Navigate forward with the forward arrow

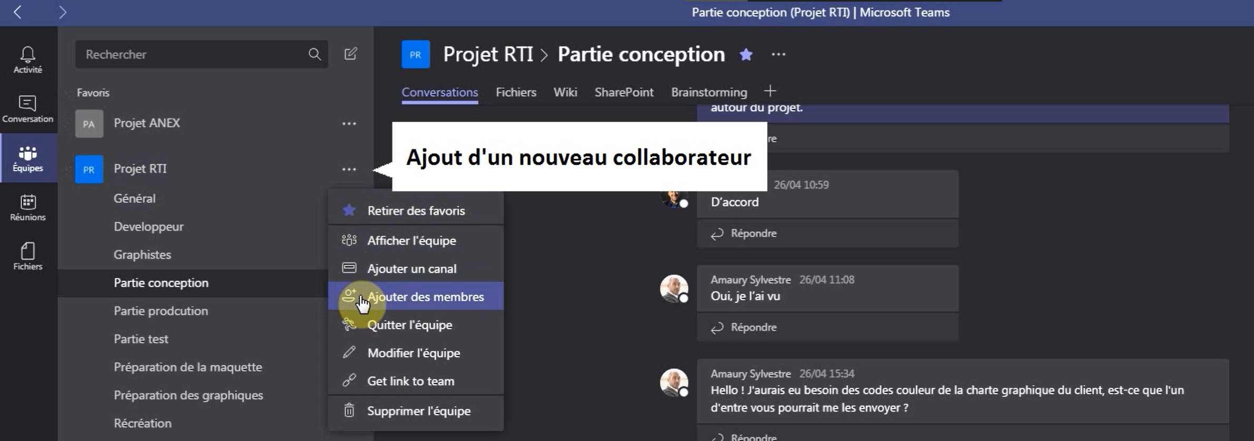(63, 12)
